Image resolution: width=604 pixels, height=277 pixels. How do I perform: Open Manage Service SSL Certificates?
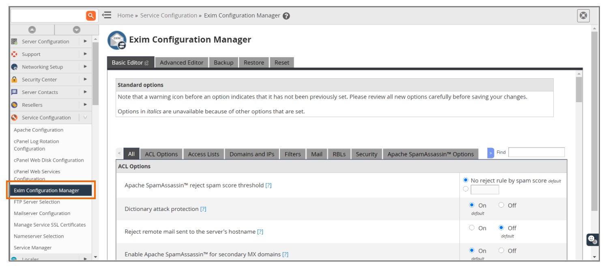click(50, 225)
